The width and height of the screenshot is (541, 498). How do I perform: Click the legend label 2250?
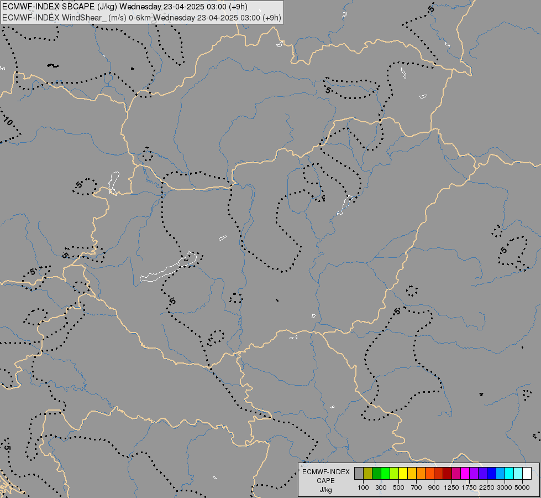pos(487,487)
